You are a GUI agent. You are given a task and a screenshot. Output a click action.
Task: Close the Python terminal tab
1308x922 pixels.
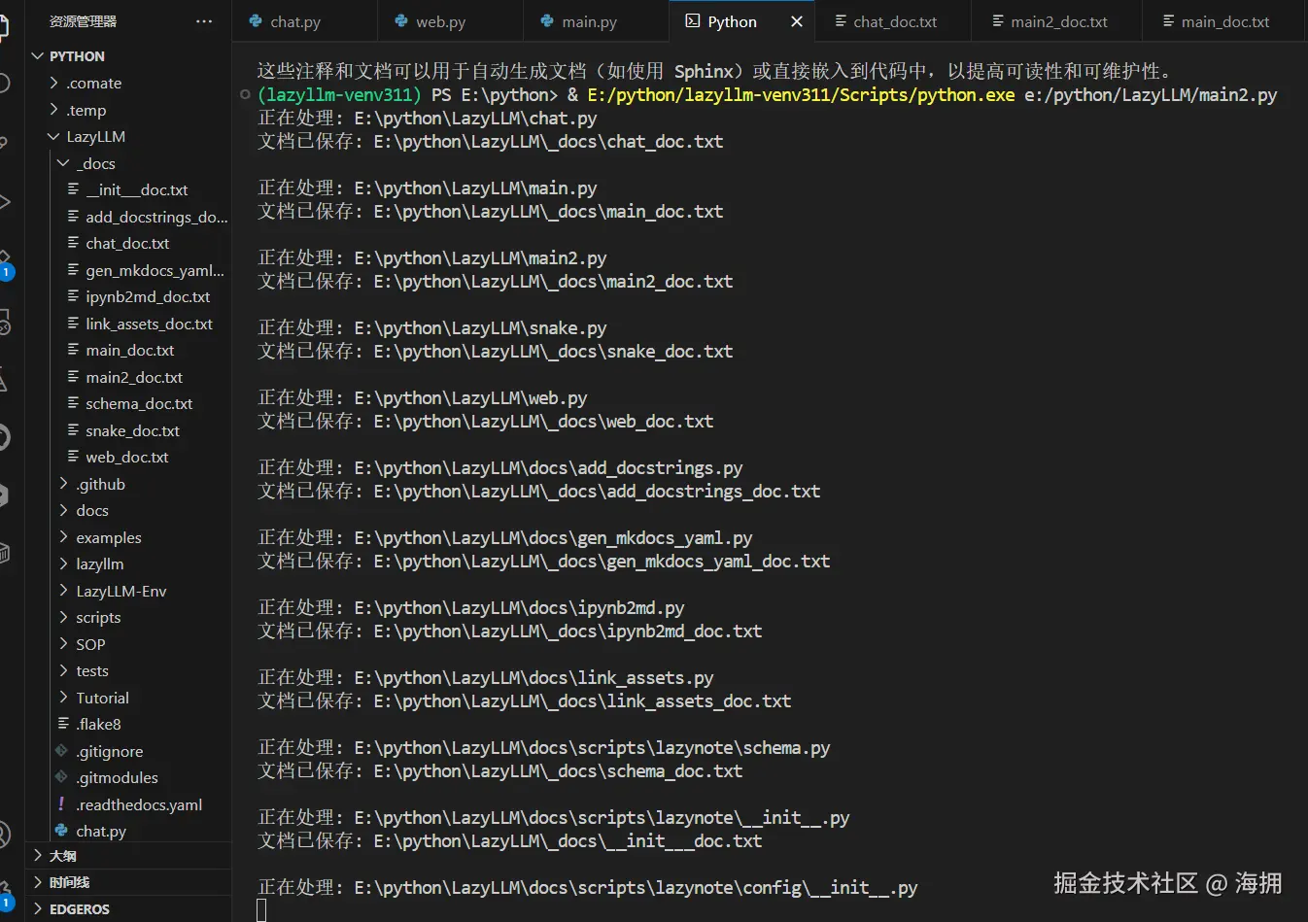click(x=797, y=21)
